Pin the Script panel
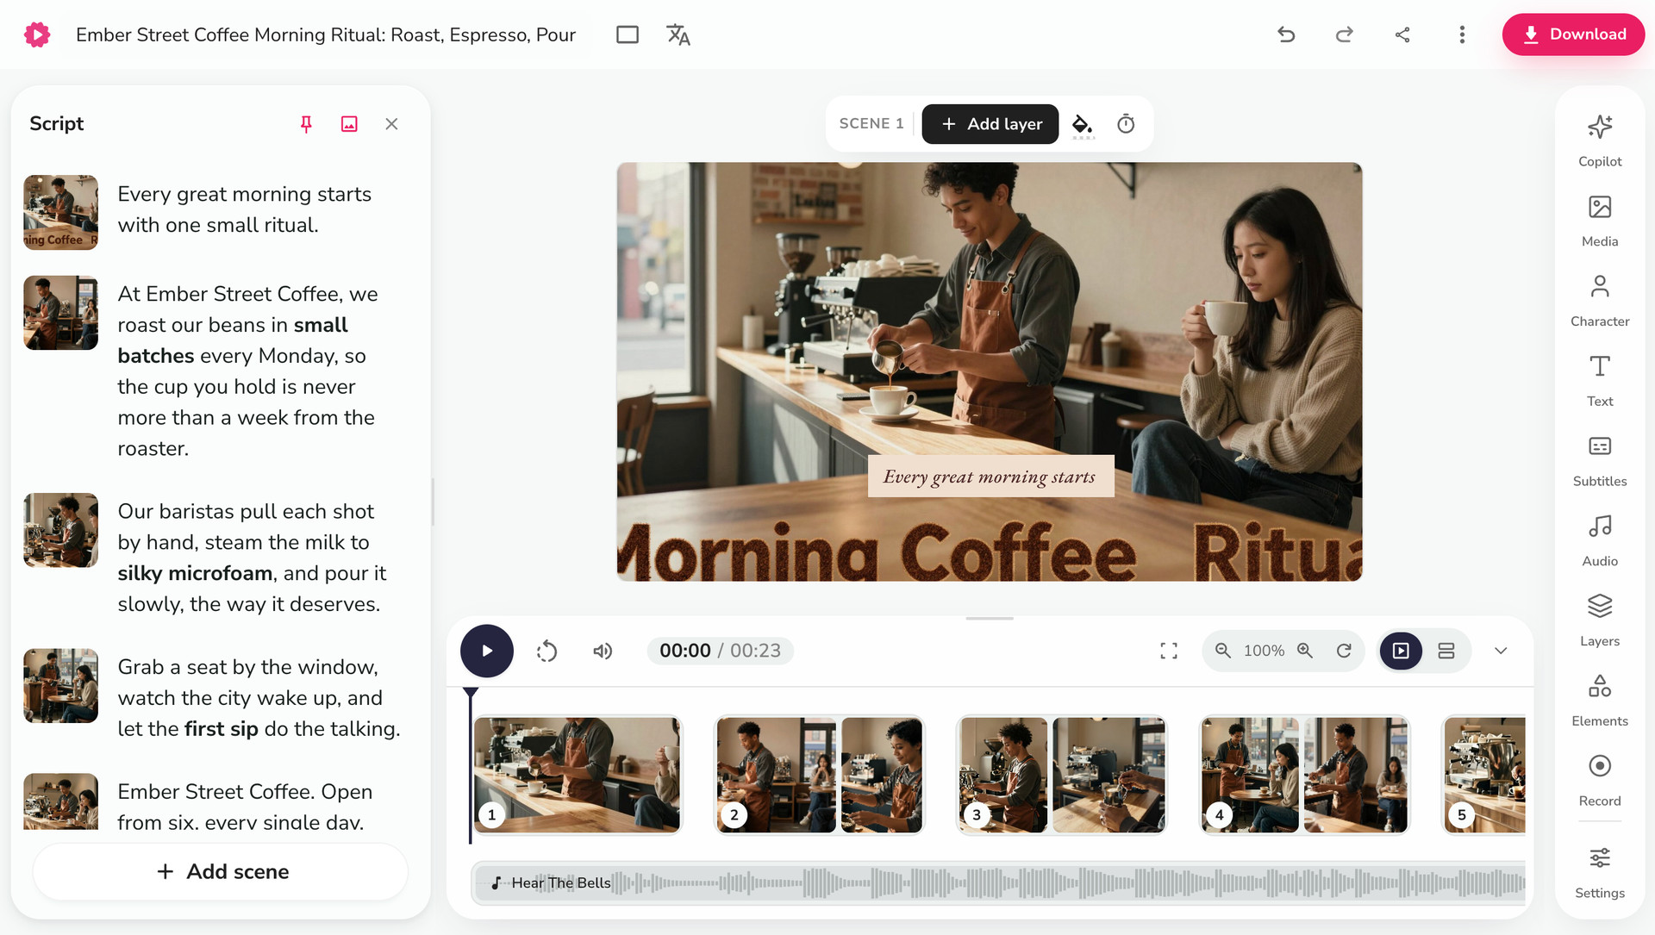1655x935 pixels. click(x=306, y=124)
